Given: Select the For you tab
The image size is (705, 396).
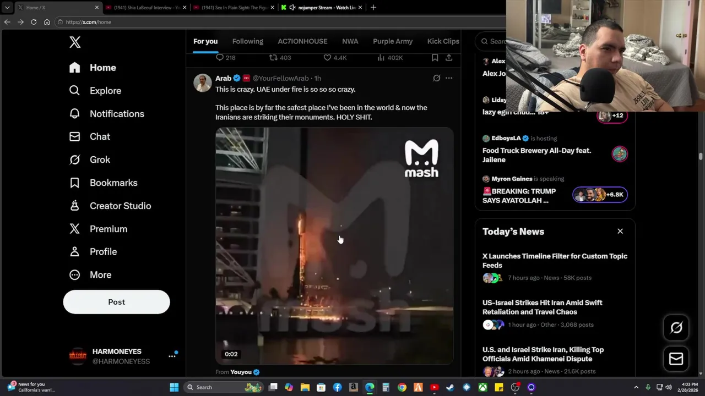Looking at the screenshot, I should 205,41.
